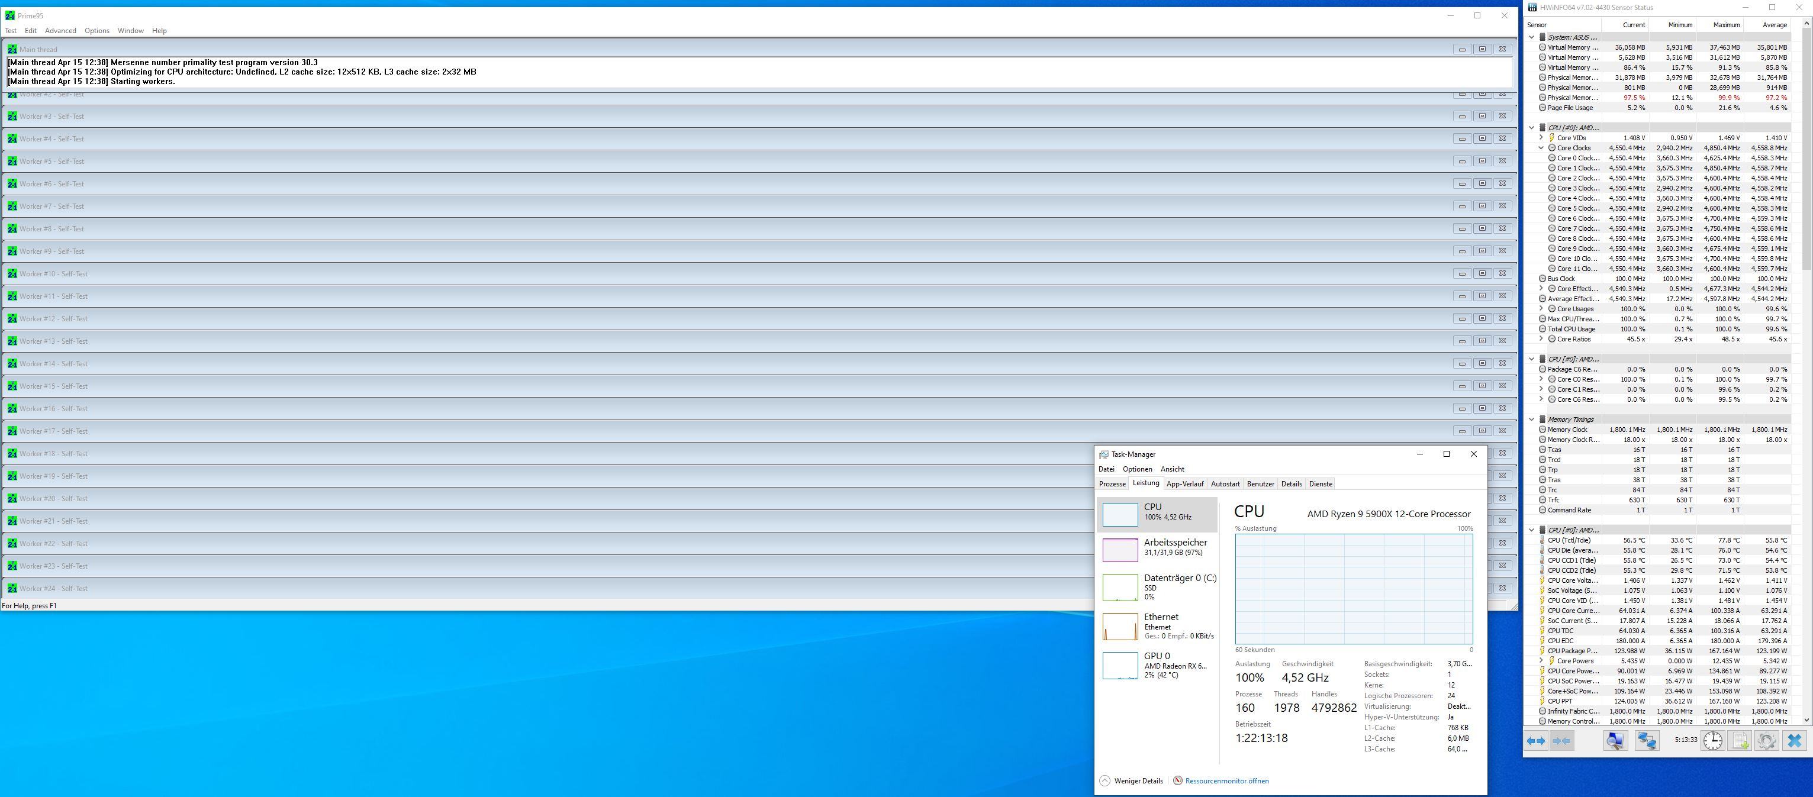Click the lightning icon beside Core VIDs
This screenshot has width=1813, height=797.
(1551, 138)
